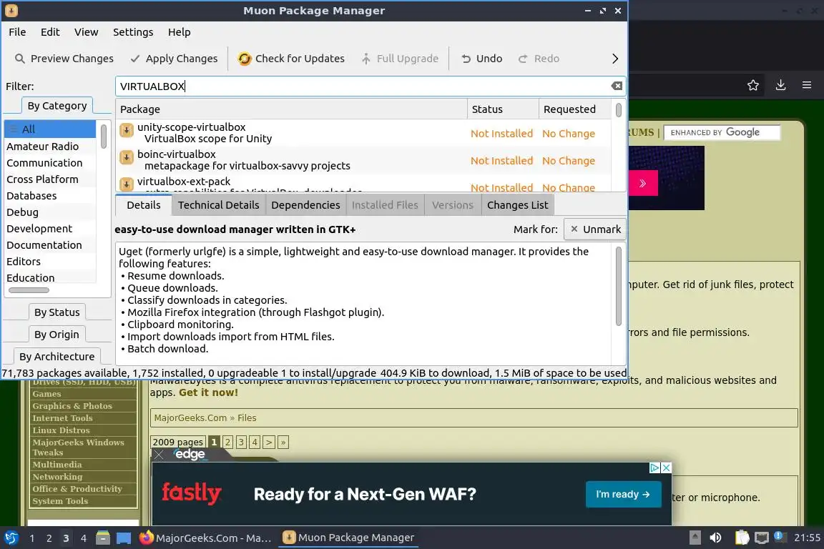Open the volume control in tray
This screenshot has height=549, width=824.
pyautogui.click(x=715, y=538)
